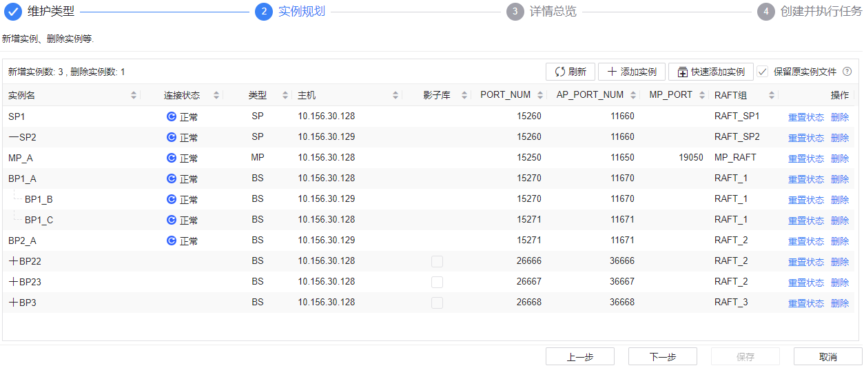Click 重置状态 for BP23 row
The height and width of the screenshot is (368, 864).
806,283
